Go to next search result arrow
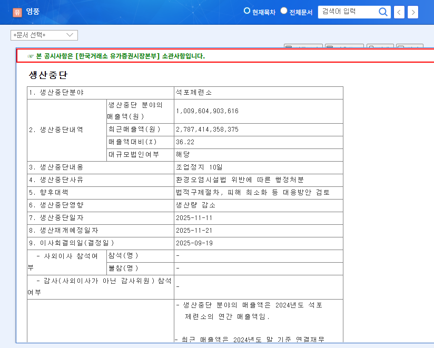Viewport: 434px width, 348px height. (413, 12)
